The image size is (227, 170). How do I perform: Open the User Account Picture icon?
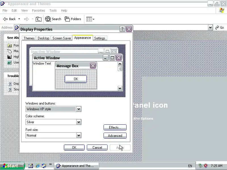pyautogui.click(x=9, y=62)
